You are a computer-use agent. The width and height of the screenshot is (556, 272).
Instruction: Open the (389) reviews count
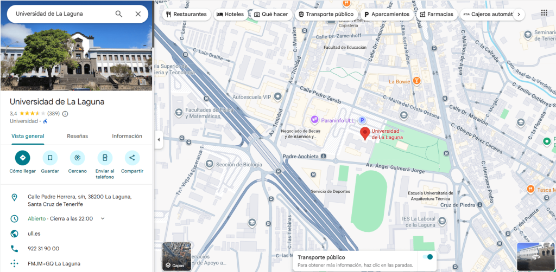point(54,114)
